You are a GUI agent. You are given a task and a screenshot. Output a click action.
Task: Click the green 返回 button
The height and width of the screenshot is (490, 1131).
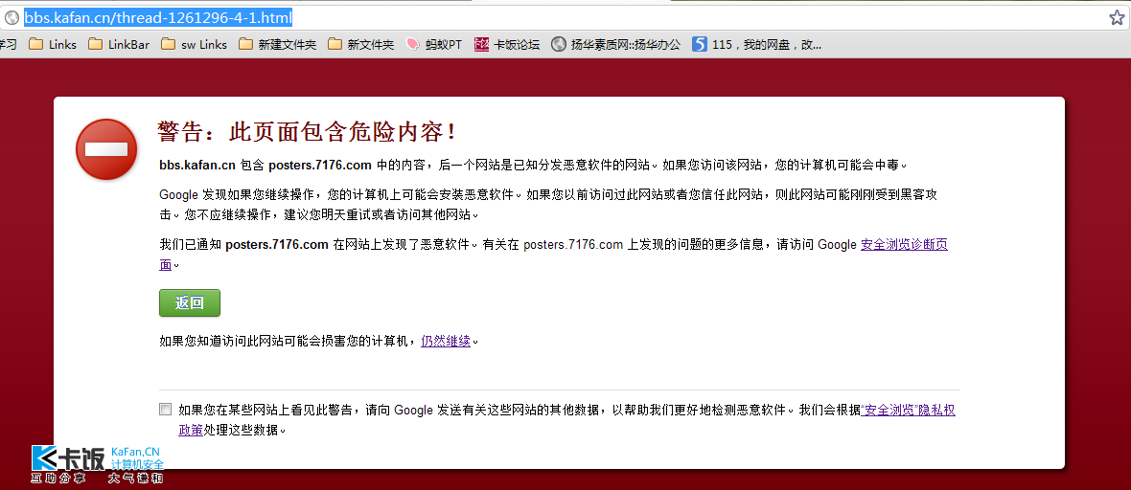[190, 303]
